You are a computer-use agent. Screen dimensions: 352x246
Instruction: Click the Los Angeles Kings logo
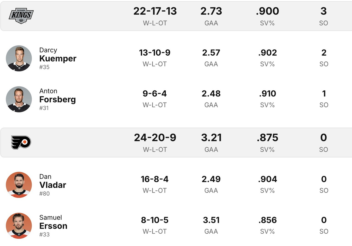point(21,16)
